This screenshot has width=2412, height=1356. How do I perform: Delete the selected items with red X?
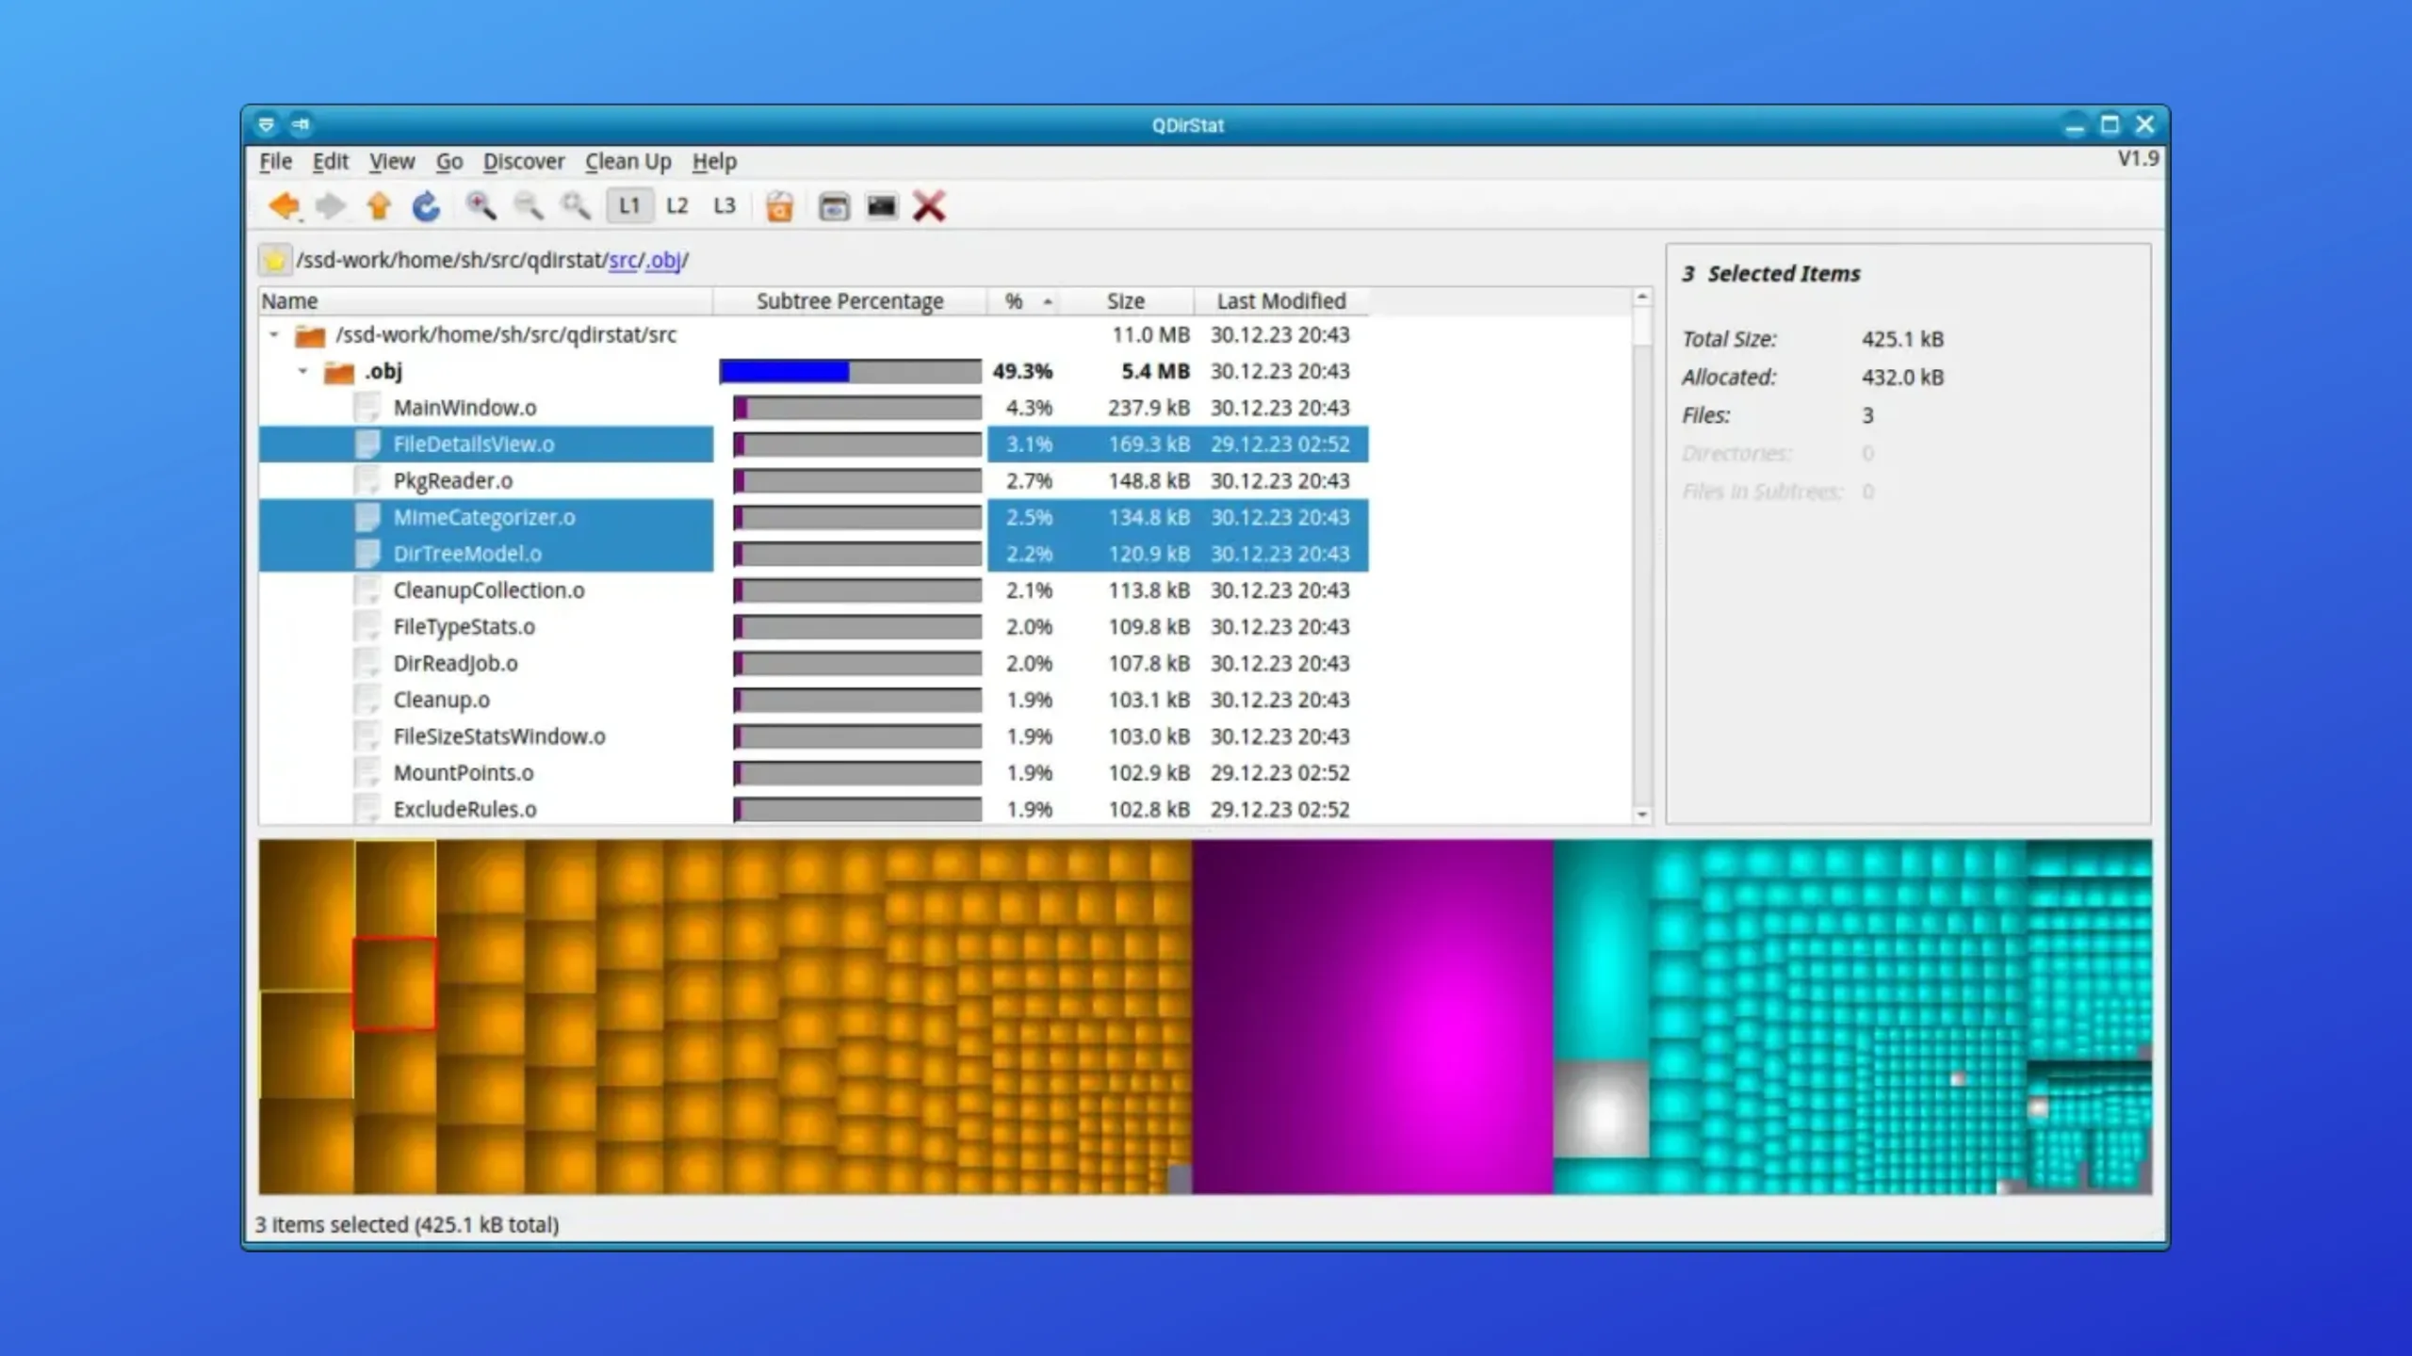tap(929, 205)
